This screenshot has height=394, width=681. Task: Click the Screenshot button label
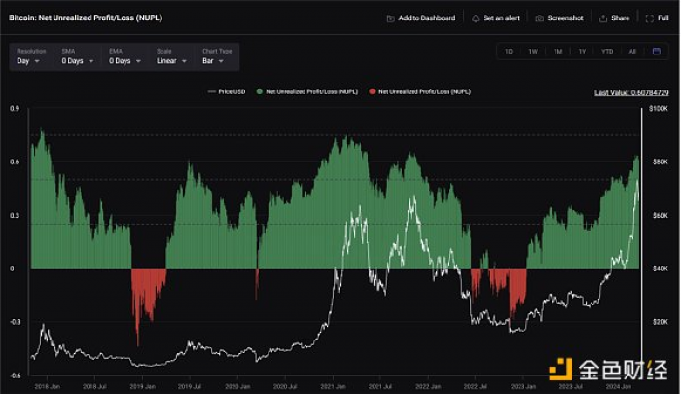pyautogui.click(x=565, y=18)
